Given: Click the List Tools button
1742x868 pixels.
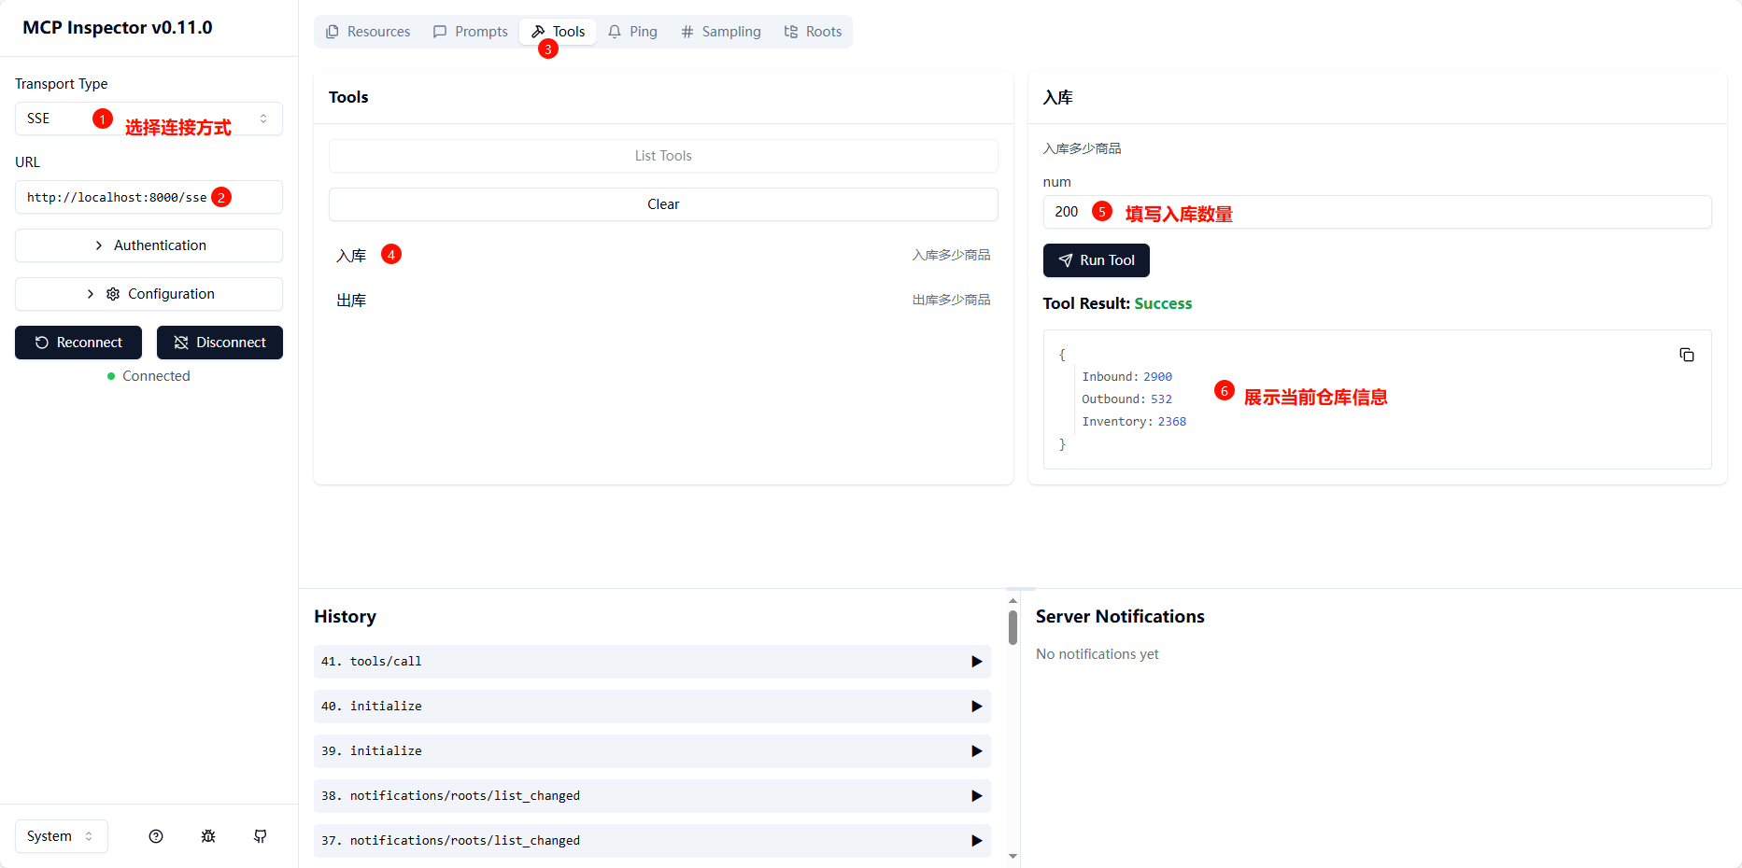Looking at the screenshot, I should 663,156.
